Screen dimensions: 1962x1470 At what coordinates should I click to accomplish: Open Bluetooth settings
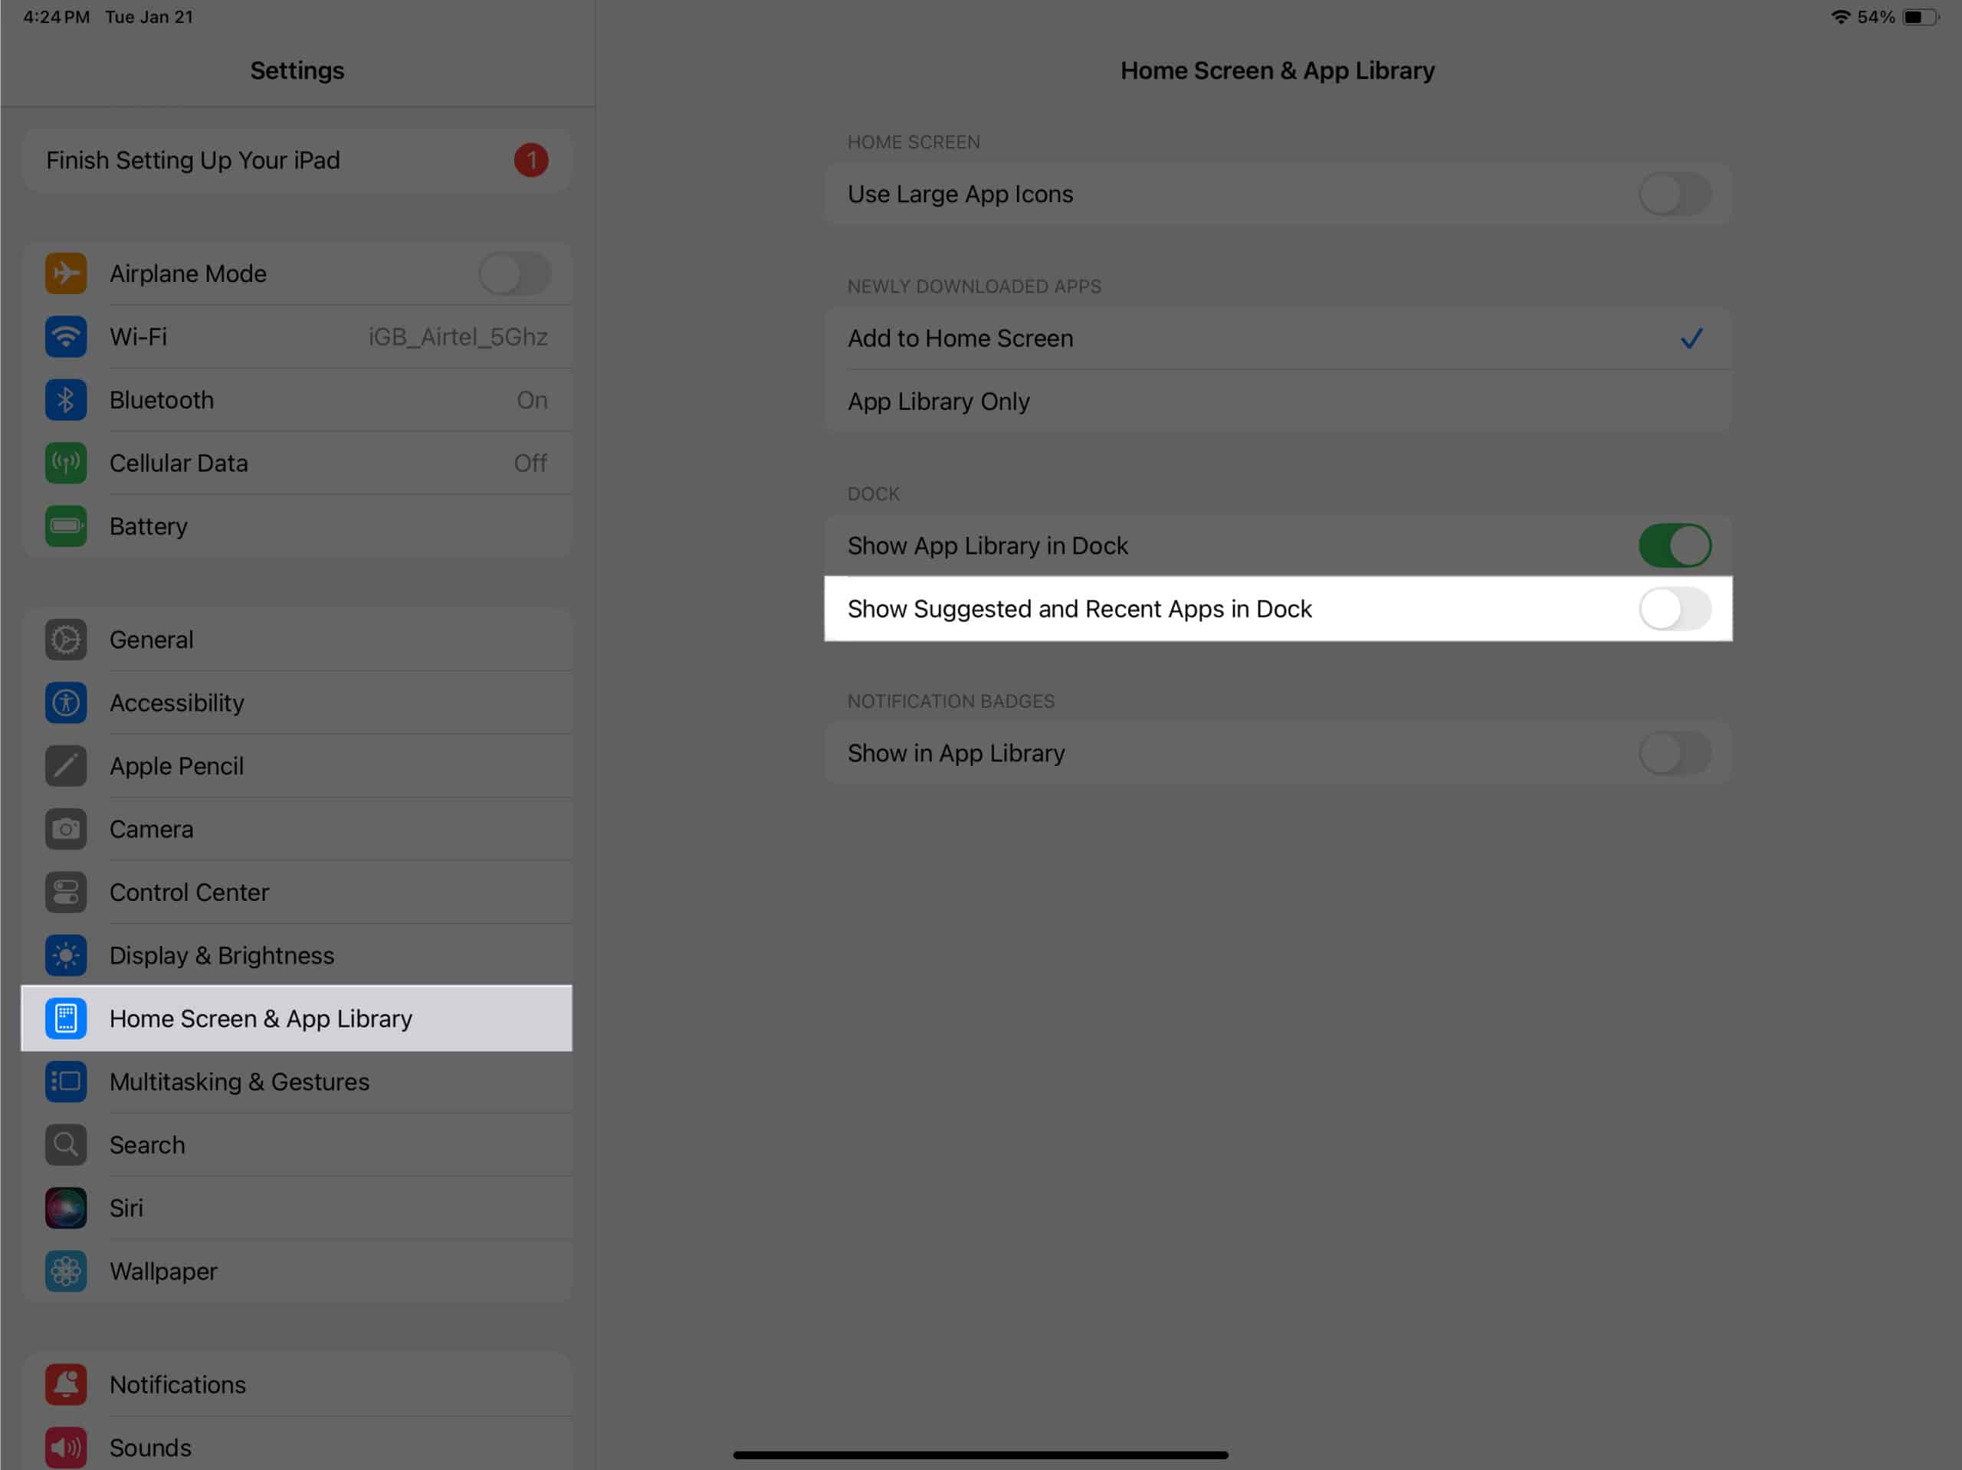pyautogui.click(x=297, y=398)
